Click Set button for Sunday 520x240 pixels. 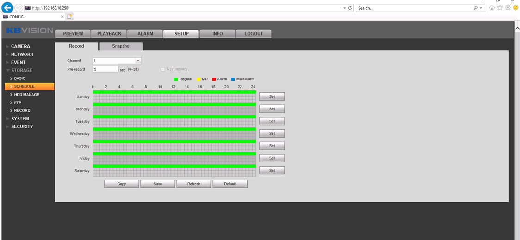272,96
